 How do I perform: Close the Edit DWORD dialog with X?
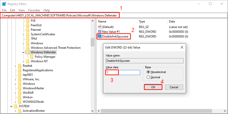pos(182,47)
